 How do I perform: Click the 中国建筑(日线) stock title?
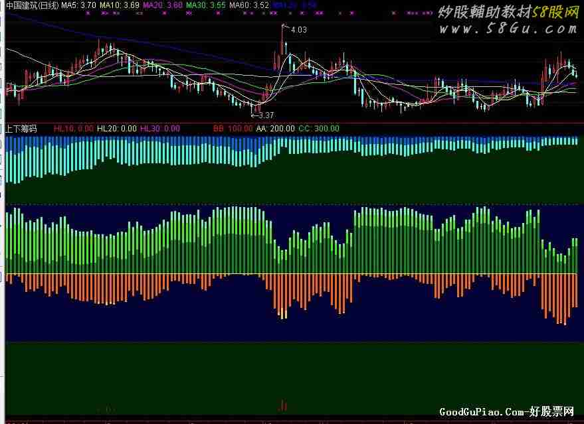pyautogui.click(x=31, y=5)
